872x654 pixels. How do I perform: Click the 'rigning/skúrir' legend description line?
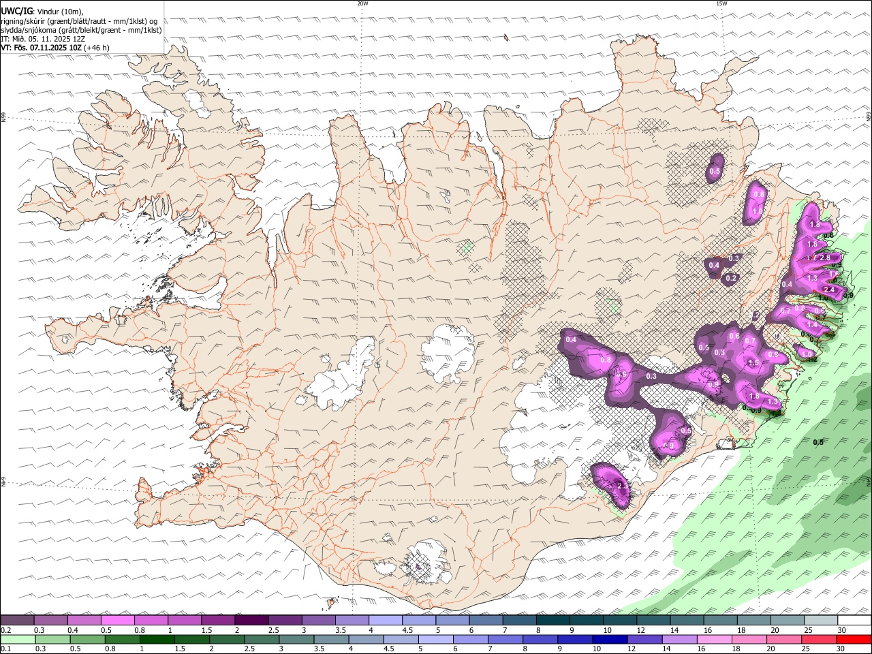tap(80, 21)
